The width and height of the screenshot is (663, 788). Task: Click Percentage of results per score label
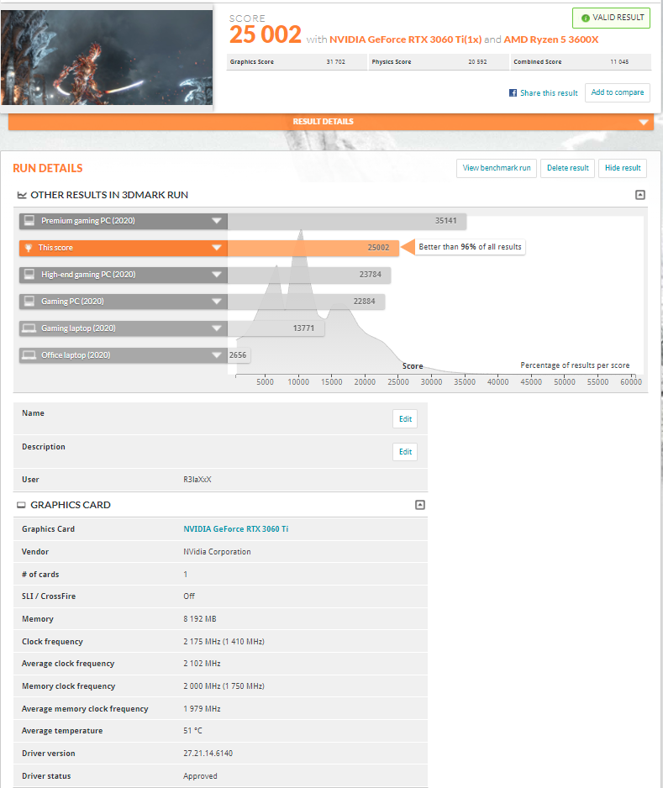coord(575,365)
